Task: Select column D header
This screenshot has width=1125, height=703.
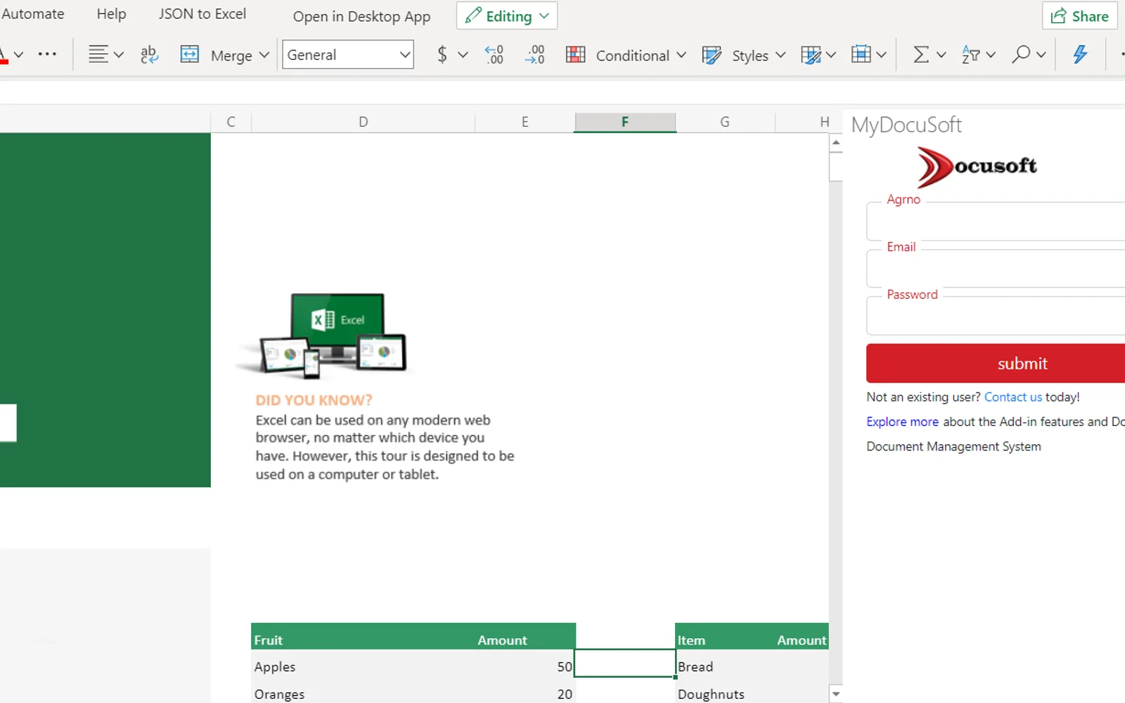Action: [363, 122]
